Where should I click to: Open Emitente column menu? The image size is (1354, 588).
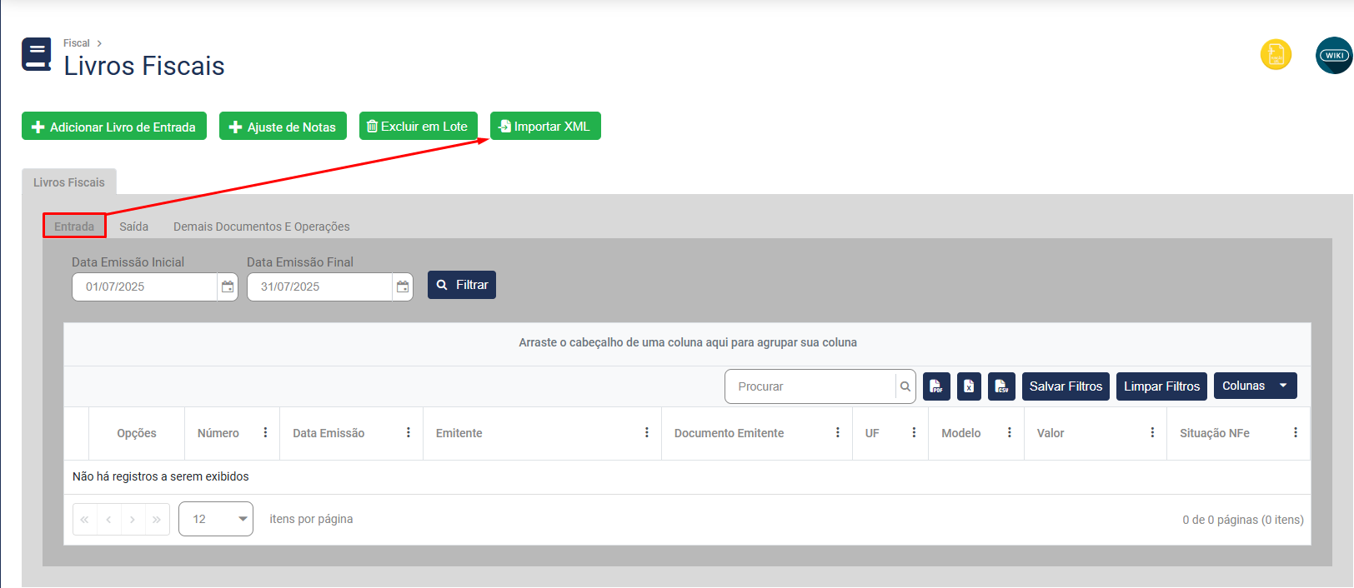pyautogui.click(x=647, y=432)
